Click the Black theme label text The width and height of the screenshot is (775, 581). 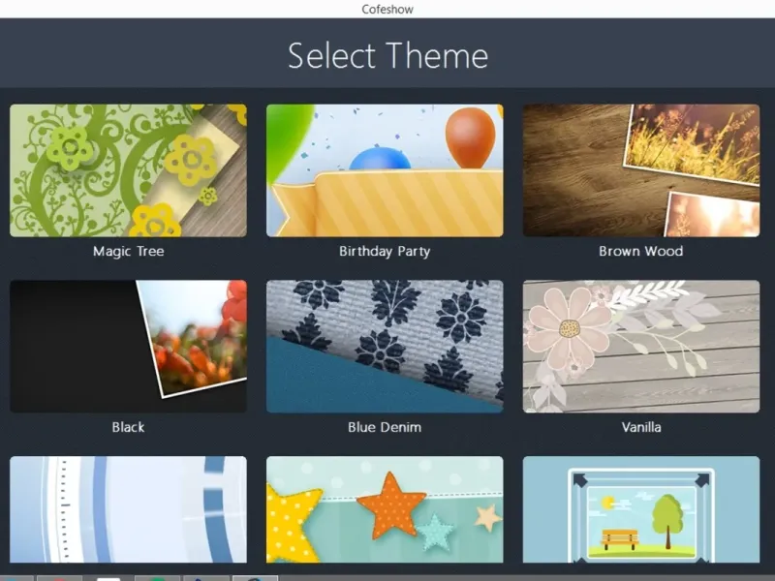[x=128, y=427]
